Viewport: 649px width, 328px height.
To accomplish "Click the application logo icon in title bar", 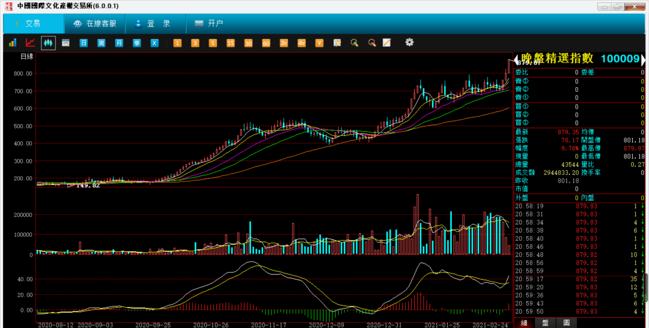I will [x=8, y=7].
